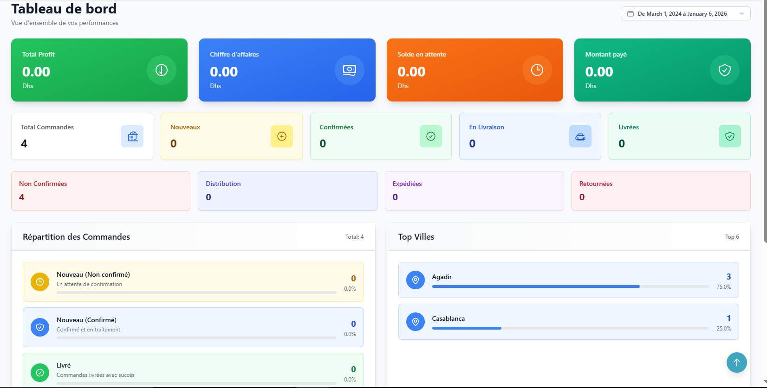Click the page vertical scrollbar

tap(765, 121)
